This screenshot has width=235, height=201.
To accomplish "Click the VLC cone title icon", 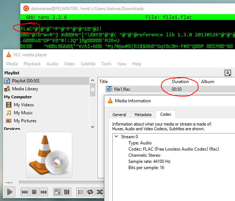I will 9,54.
